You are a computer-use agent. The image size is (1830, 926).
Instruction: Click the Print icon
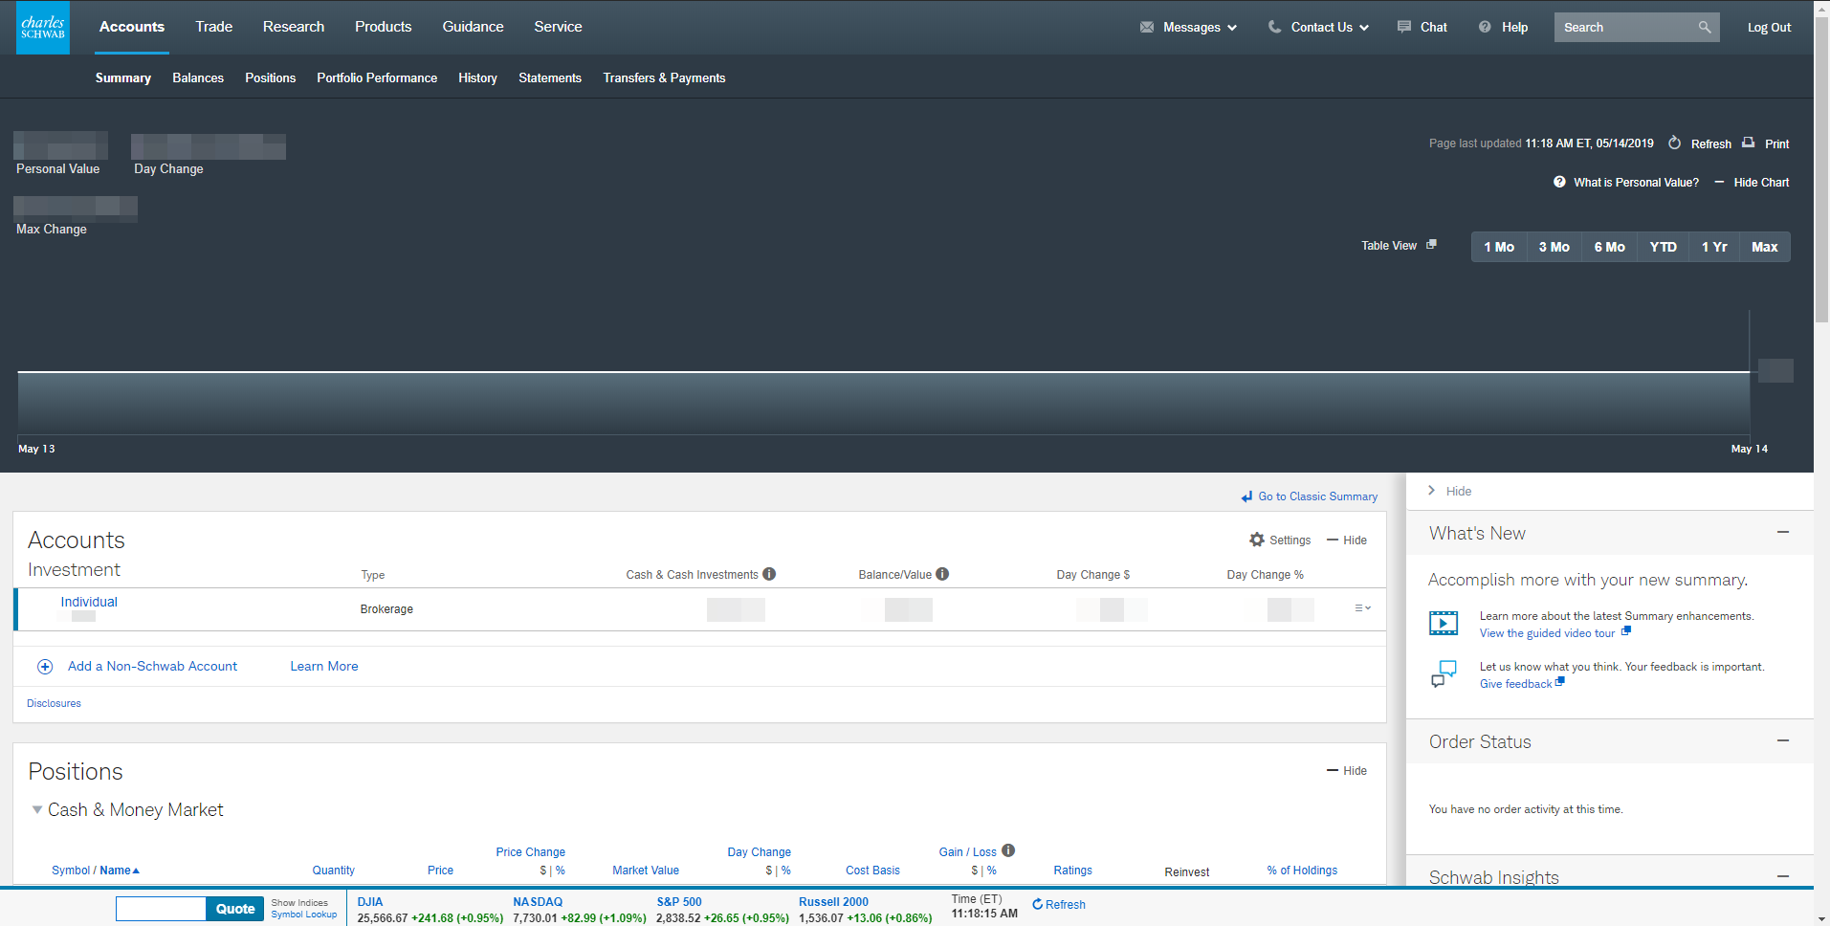(x=1748, y=143)
